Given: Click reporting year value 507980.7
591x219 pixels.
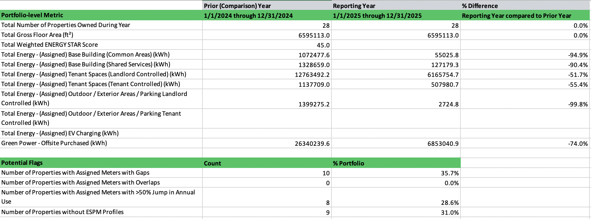Looking at the screenshot, I should pos(396,84).
